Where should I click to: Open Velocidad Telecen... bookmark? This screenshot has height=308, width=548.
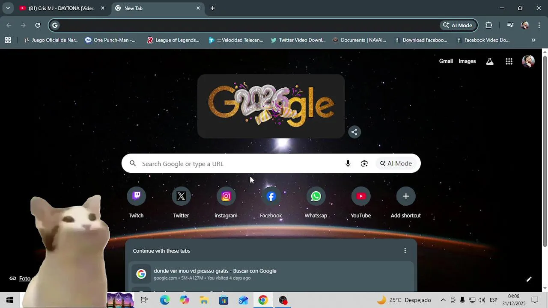[236, 40]
